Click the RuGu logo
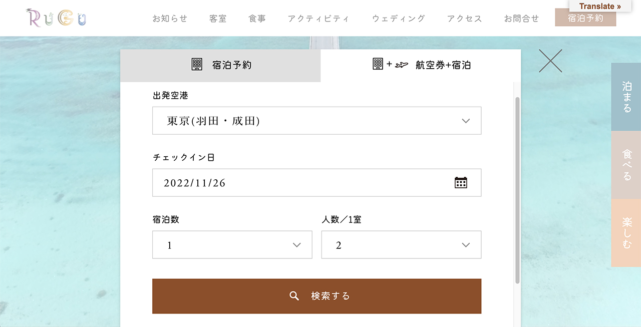 tap(57, 18)
